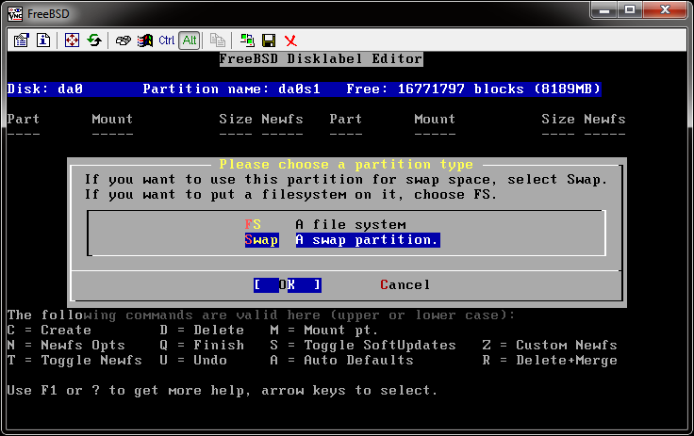Confirm with the OK button
The width and height of the screenshot is (694, 436).
(288, 284)
